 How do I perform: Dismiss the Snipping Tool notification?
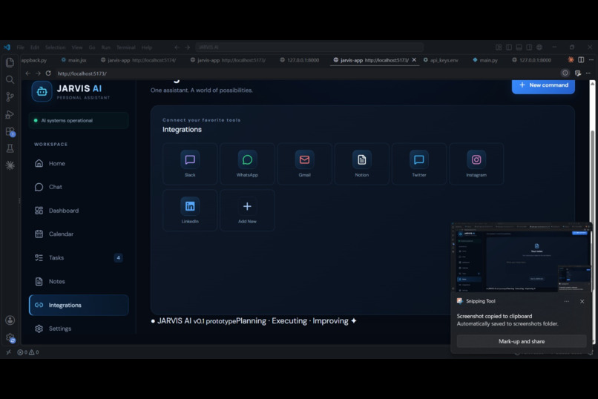(x=582, y=301)
